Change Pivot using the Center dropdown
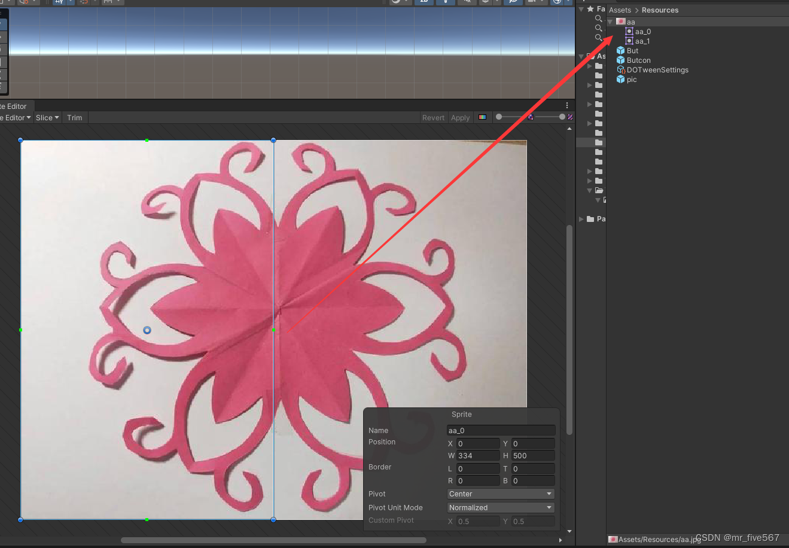The width and height of the screenshot is (789, 548). point(500,494)
